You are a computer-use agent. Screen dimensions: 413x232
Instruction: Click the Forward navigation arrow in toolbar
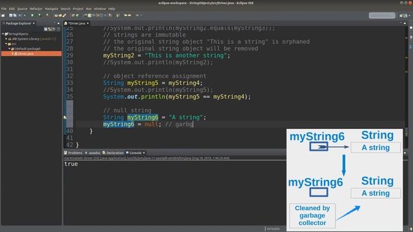pyautogui.click(x=129, y=15)
